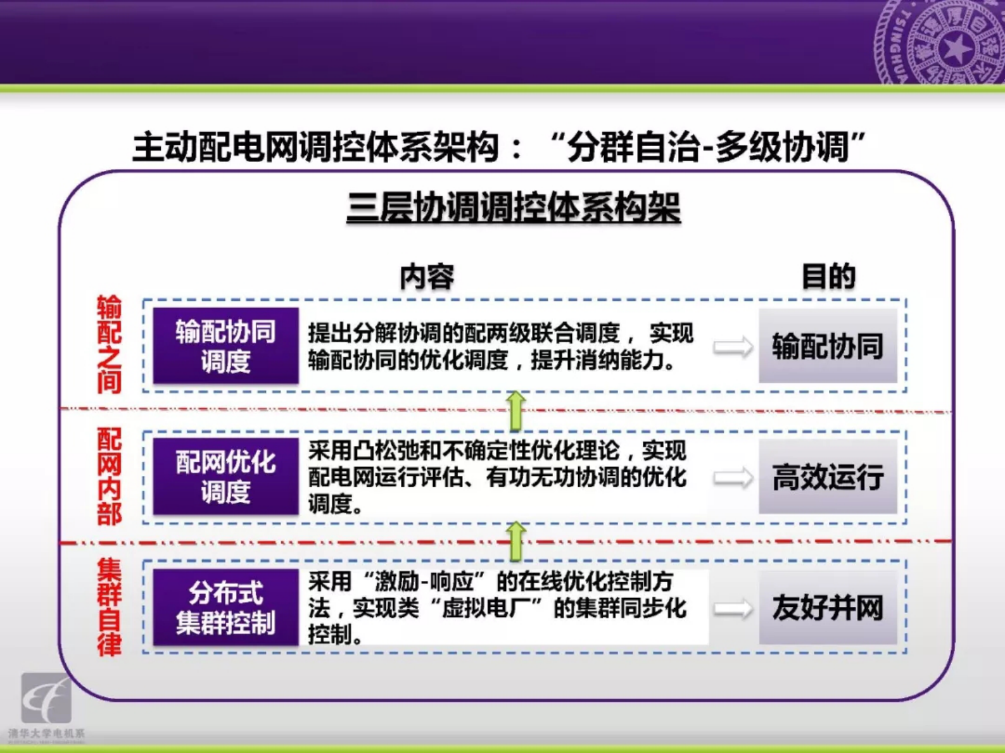Click the white arrow pointing to 友好并网
The width and height of the screenshot is (1005, 753).
[733, 609]
